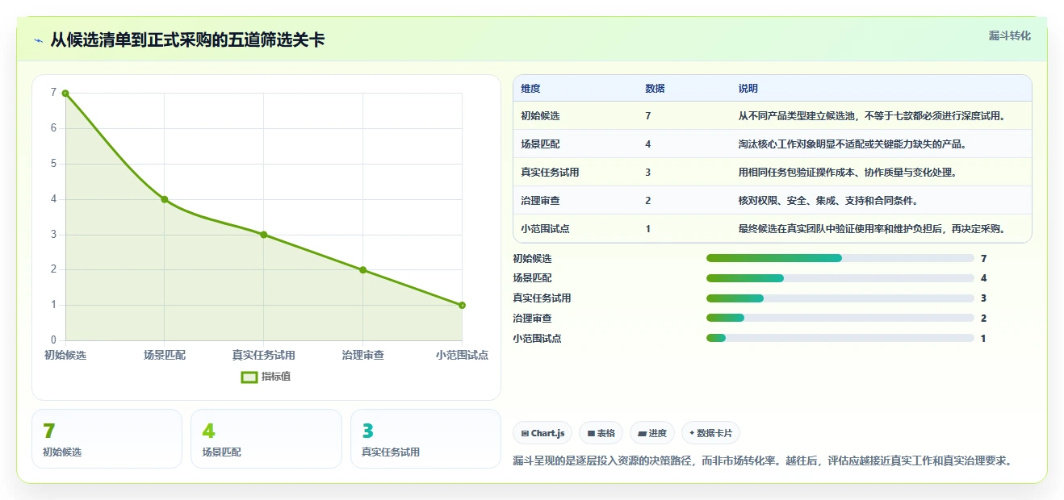Click the 说明 column header
This screenshot has width=1064, height=500.
coord(748,89)
